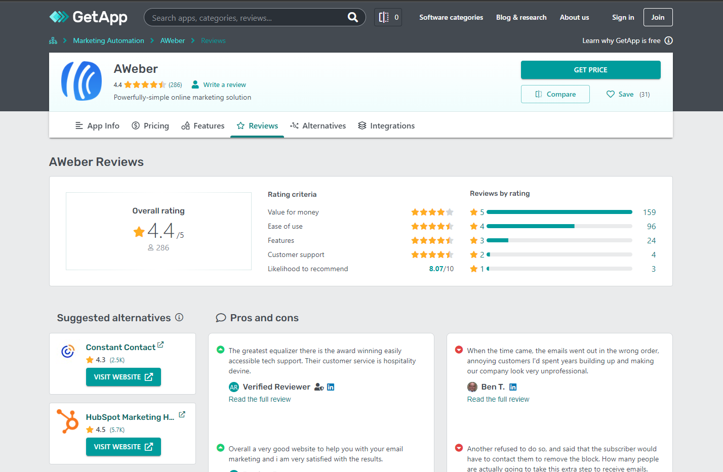723x472 pixels.
Task: Click the external link icon beside Constant Contact
Action: tap(160, 345)
